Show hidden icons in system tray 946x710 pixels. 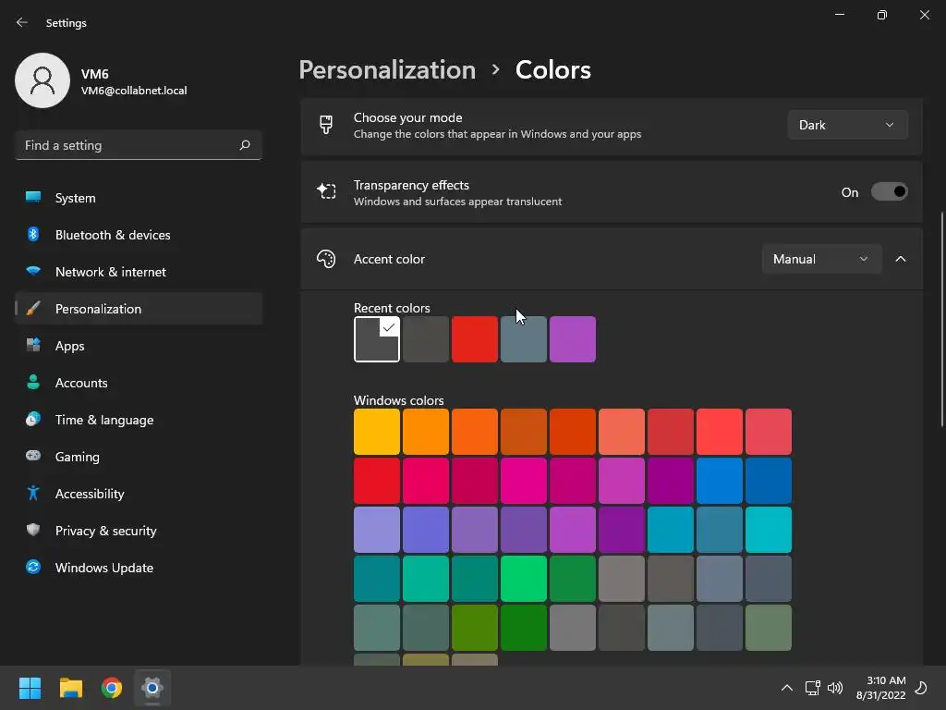click(x=787, y=688)
